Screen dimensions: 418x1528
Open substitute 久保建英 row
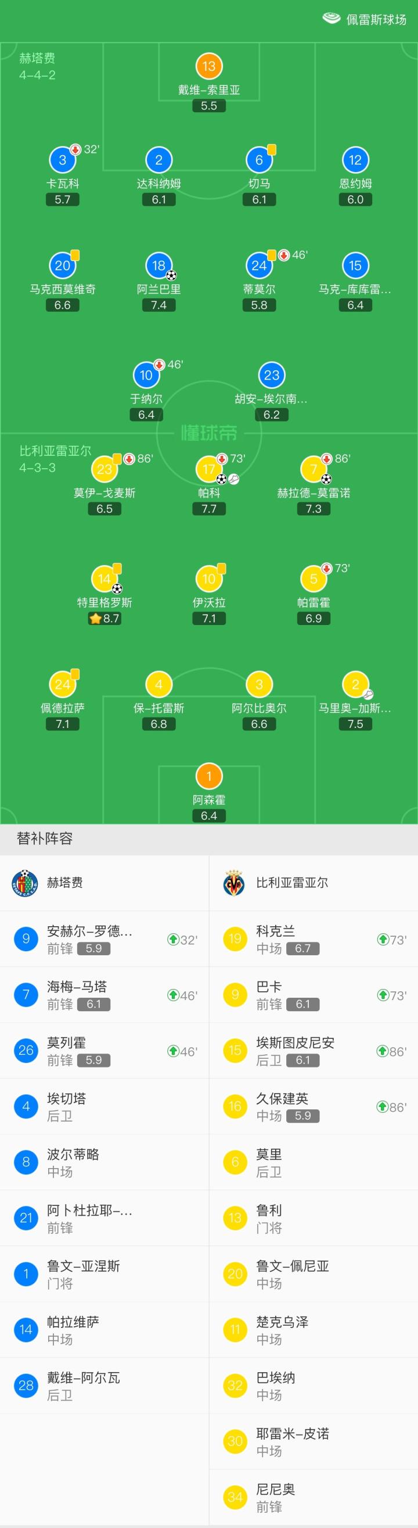(313, 1107)
